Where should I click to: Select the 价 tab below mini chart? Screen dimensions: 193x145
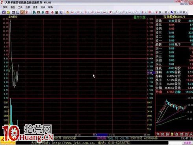(163, 134)
